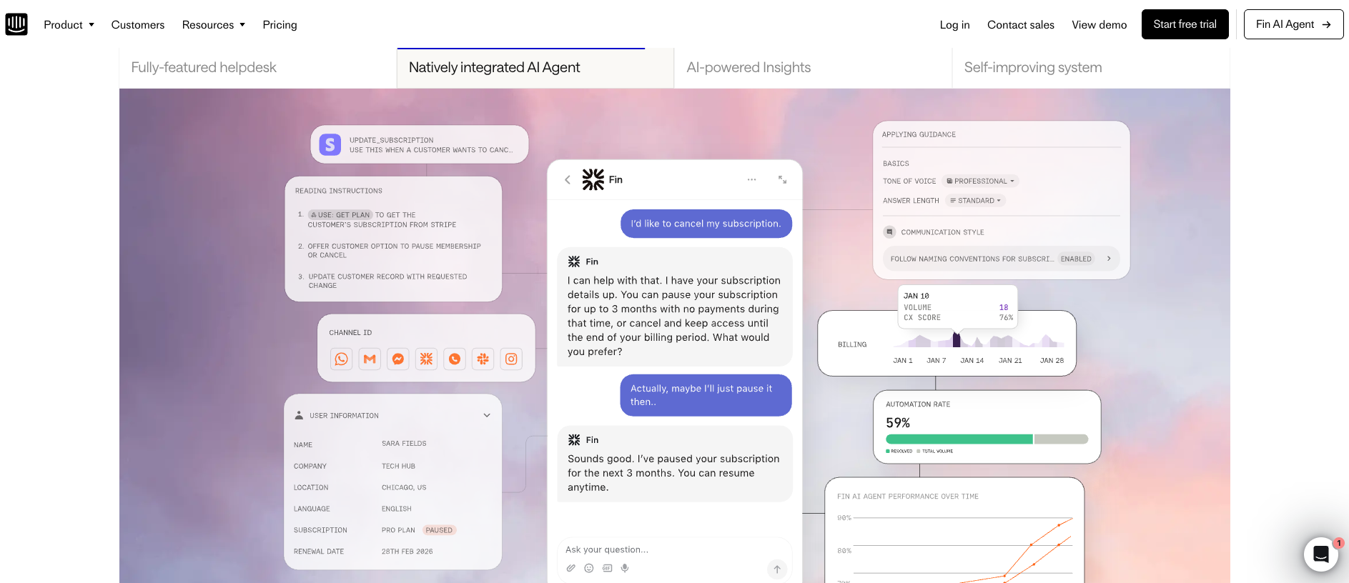This screenshot has width=1349, height=583.
Task: Click the Use: Get Plan instruction chip
Action: coord(340,215)
